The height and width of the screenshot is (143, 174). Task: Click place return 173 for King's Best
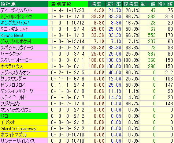[169, 35]
